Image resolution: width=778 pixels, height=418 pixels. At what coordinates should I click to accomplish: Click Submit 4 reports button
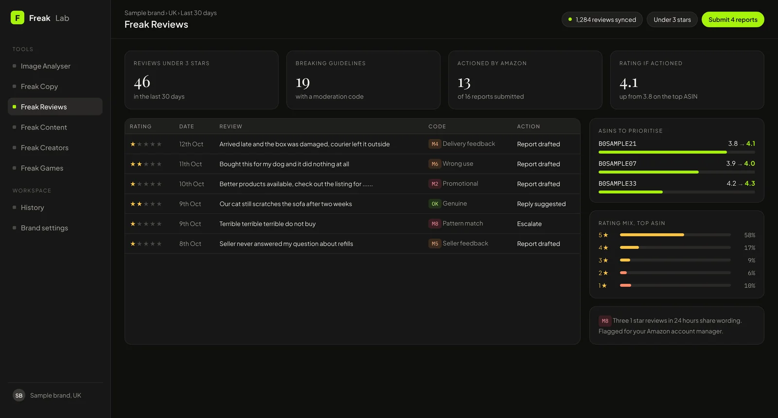733,19
